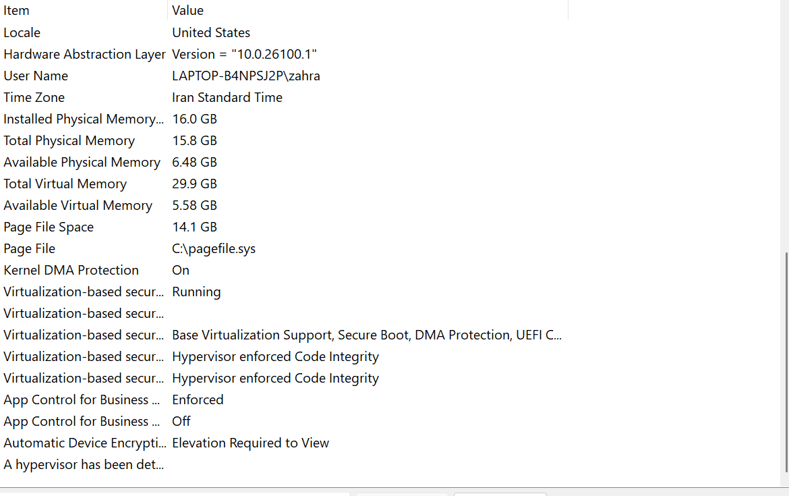This screenshot has width=789, height=496.
Task: Select the App Control row showing Enforced
Action: point(82,399)
